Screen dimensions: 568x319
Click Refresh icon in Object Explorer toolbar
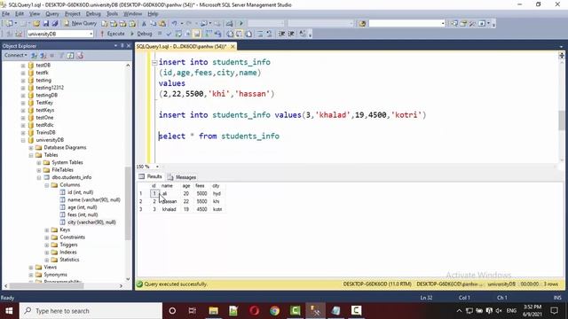70,55
